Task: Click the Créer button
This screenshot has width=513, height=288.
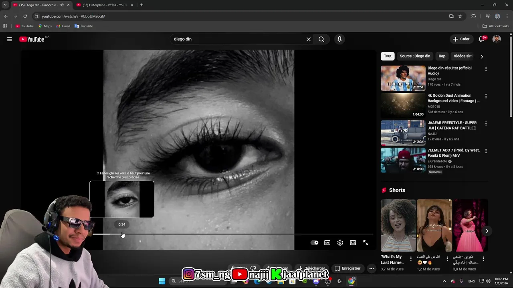Action: coord(461,39)
